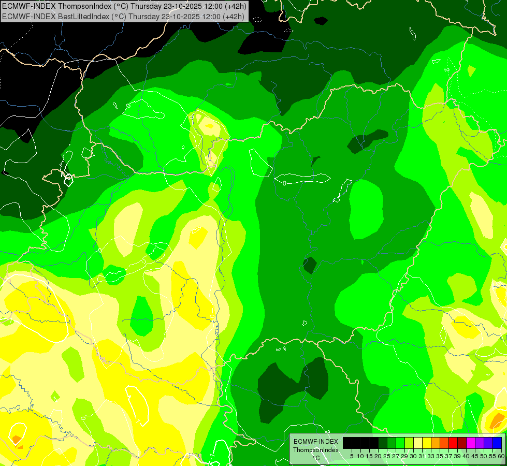The image size is (507, 466).
Task: Click legend tick value '50'
Action: 484,456
